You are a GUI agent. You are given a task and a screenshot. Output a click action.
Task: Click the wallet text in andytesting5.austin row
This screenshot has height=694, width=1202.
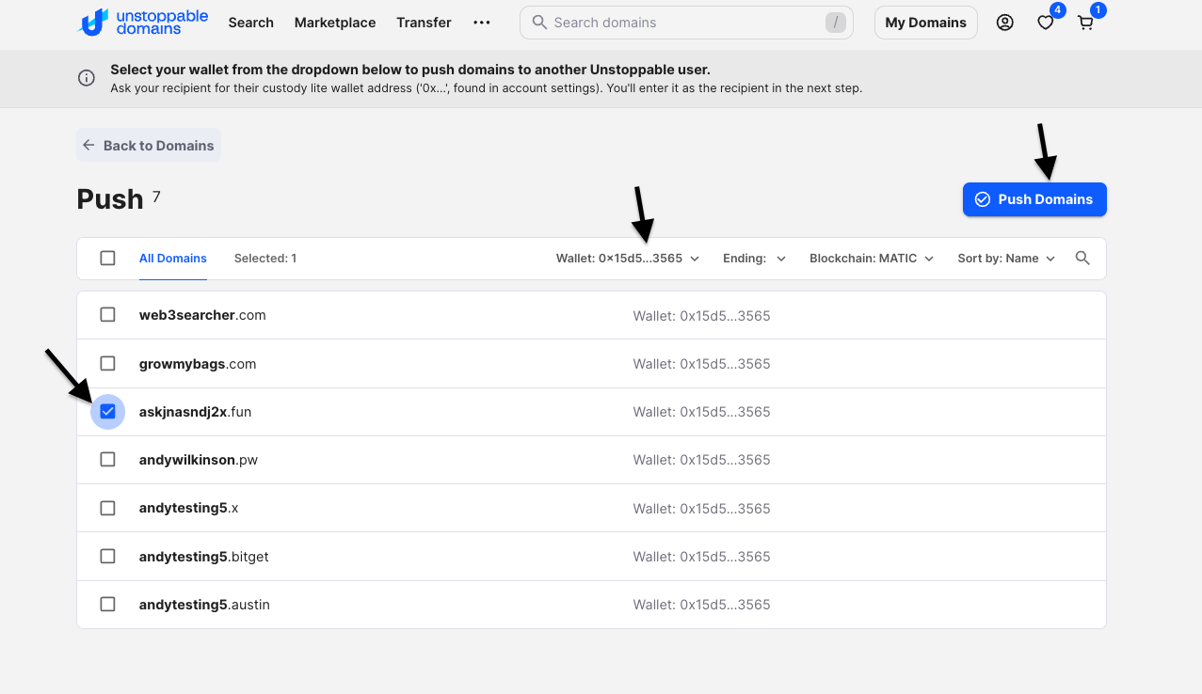point(701,605)
